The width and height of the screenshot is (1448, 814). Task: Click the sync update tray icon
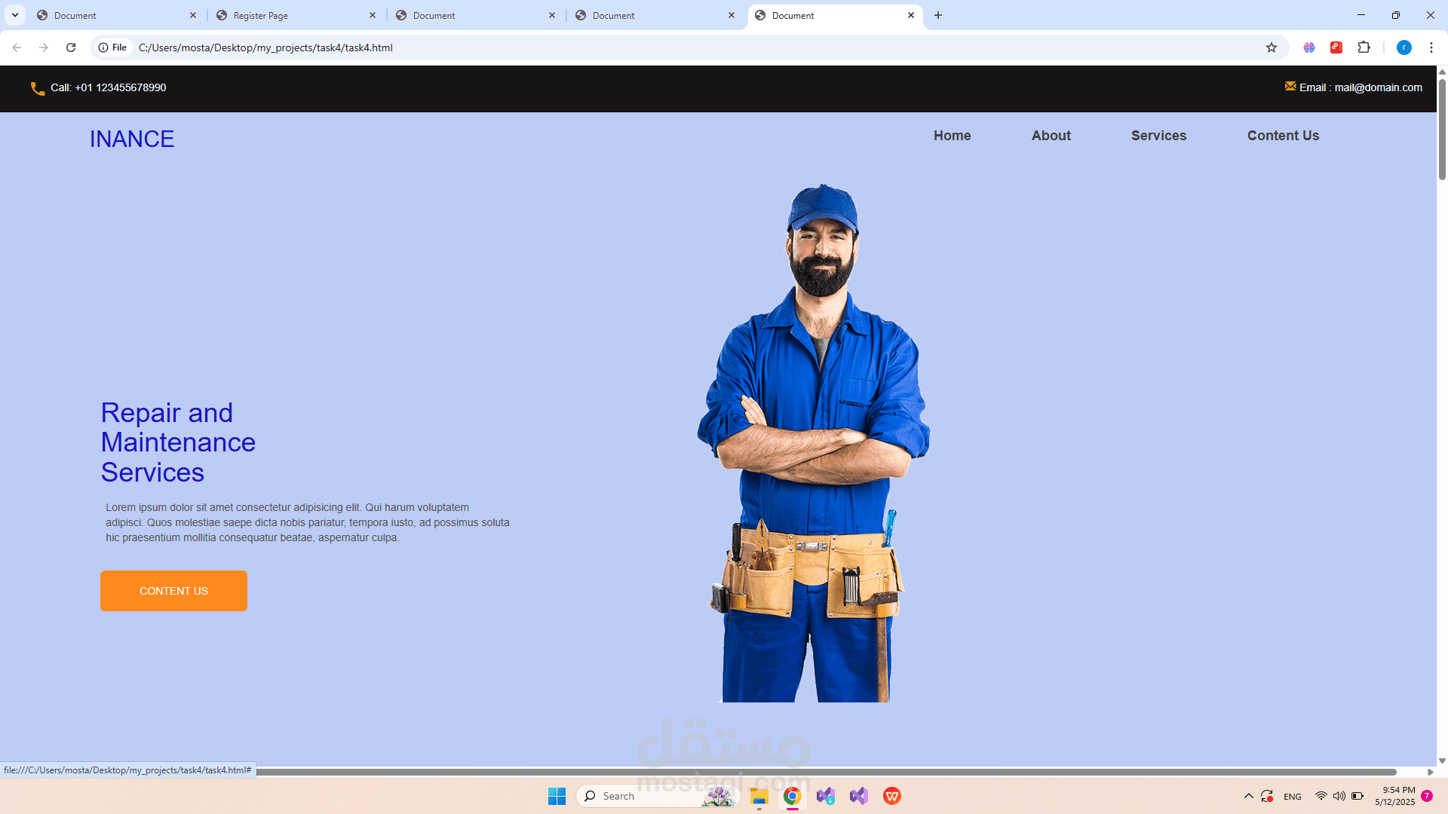(x=1267, y=796)
